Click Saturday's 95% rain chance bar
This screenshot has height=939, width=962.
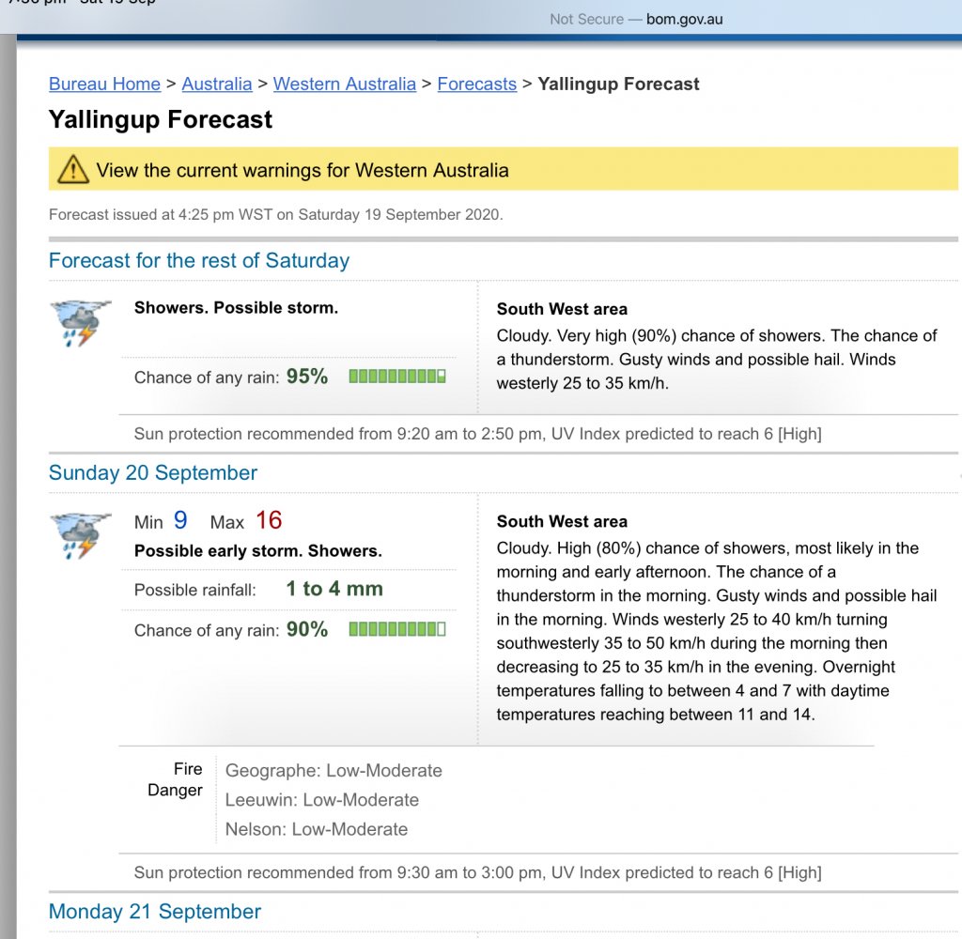pyautogui.click(x=397, y=377)
